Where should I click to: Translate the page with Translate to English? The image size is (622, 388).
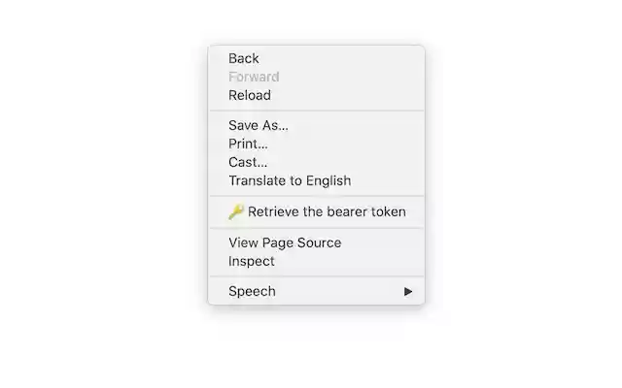coord(290,180)
